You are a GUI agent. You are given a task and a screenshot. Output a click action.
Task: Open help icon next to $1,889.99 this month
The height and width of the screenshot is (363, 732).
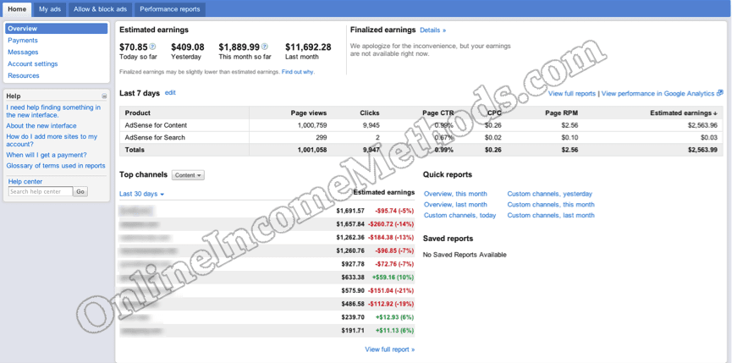click(x=265, y=47)
